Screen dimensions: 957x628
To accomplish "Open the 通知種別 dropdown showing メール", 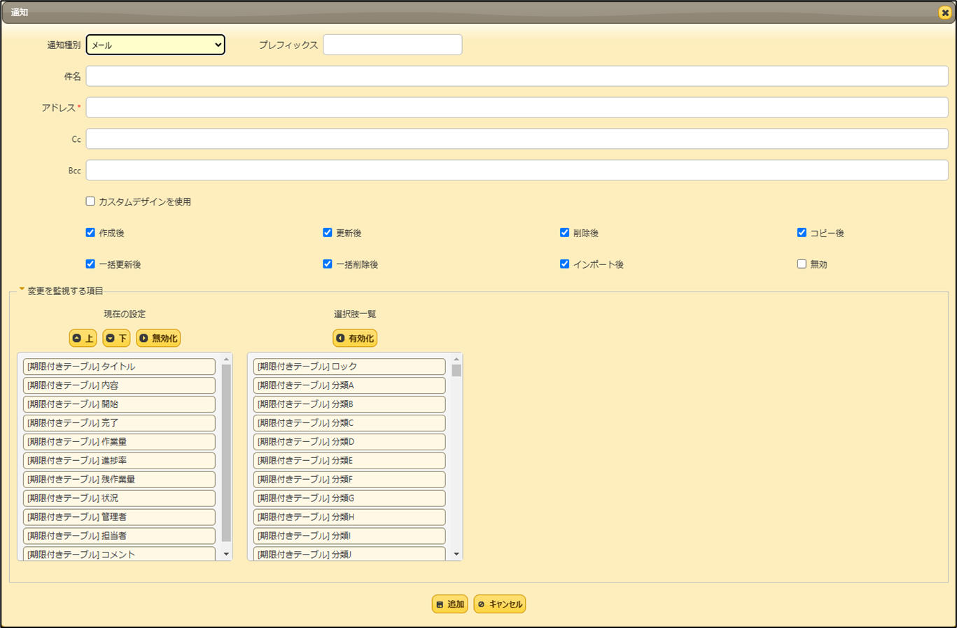I will [x=155, y=45].
